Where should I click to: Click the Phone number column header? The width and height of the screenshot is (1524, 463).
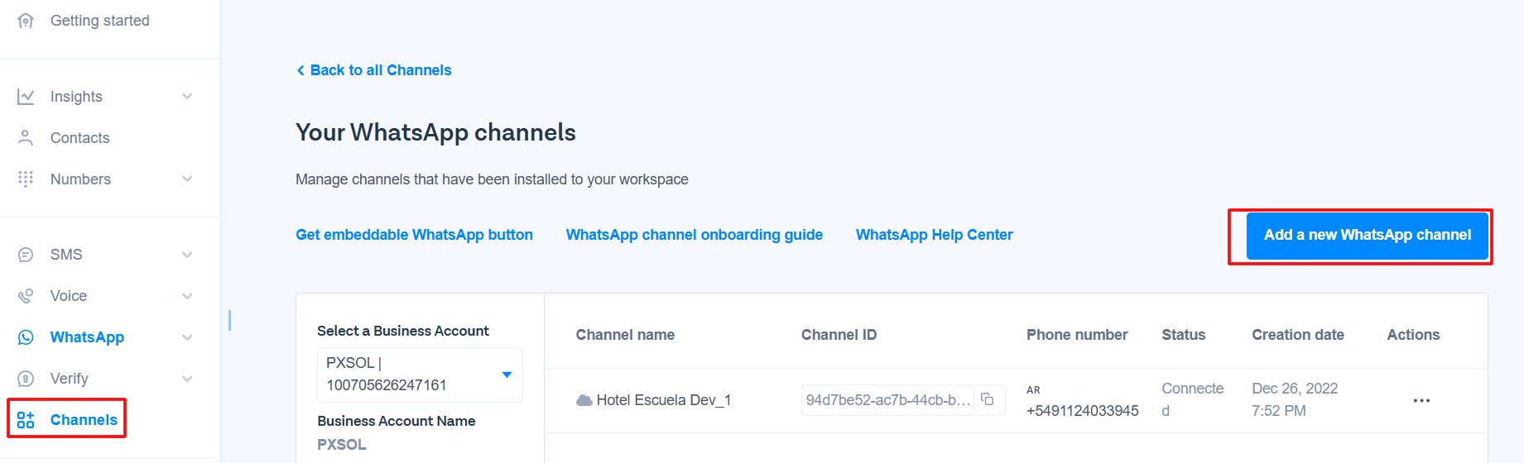[x=1077, y=335]
